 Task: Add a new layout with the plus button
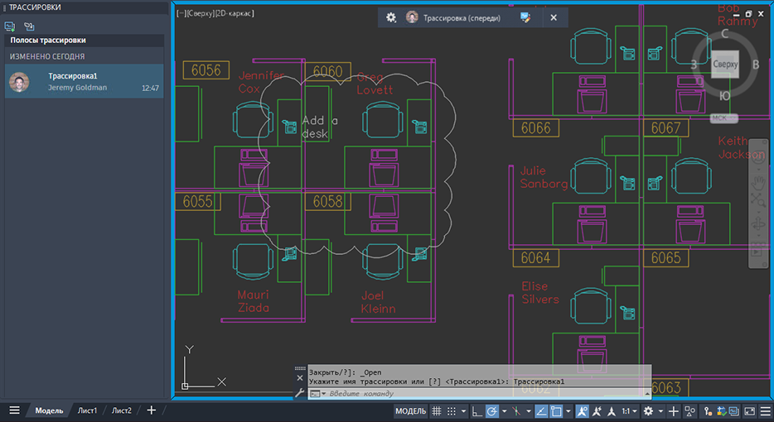(x=151, y=411)
